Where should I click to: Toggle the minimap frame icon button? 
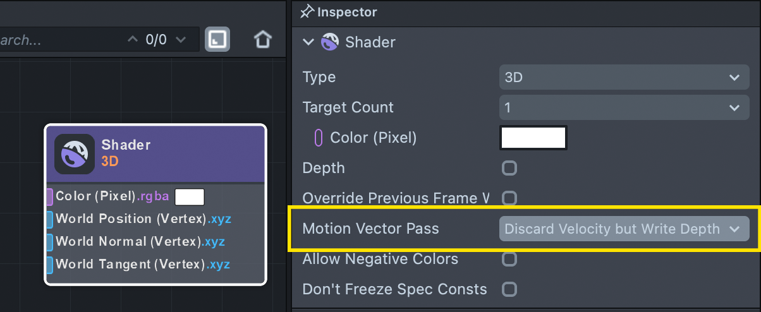tap(217, 40)
